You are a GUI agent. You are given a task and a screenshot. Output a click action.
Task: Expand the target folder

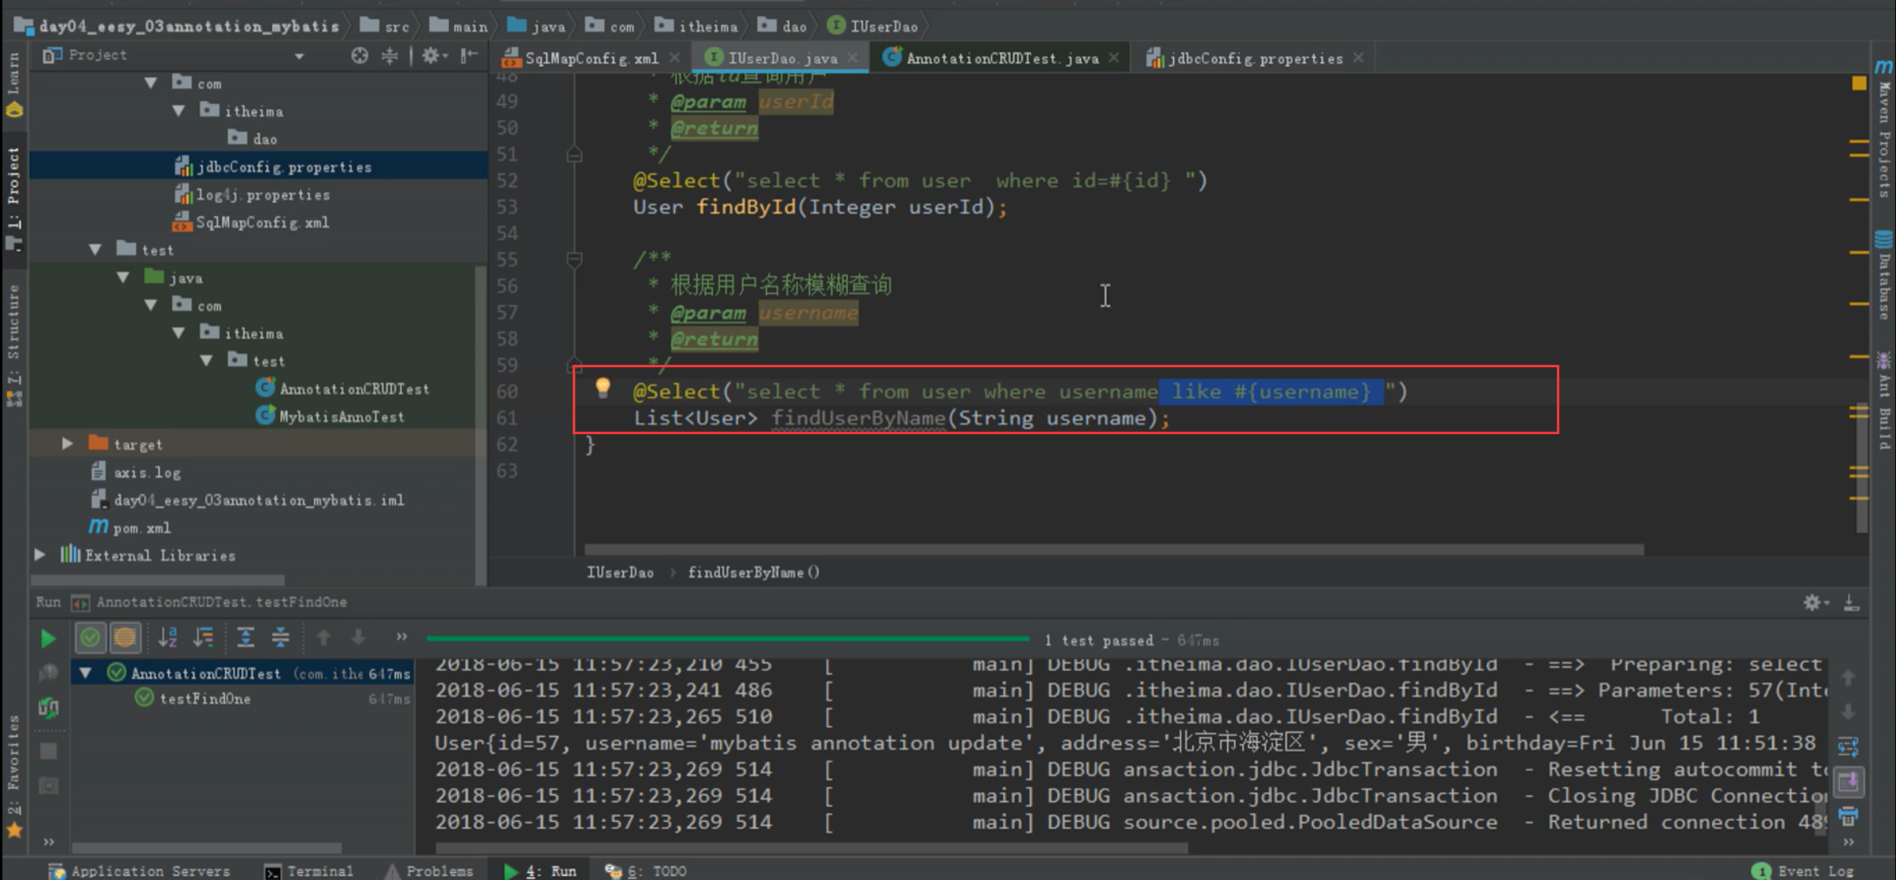67,444
